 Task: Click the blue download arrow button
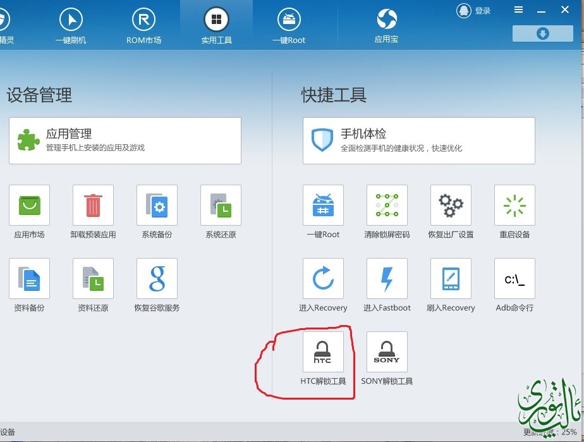click(542, 34)
